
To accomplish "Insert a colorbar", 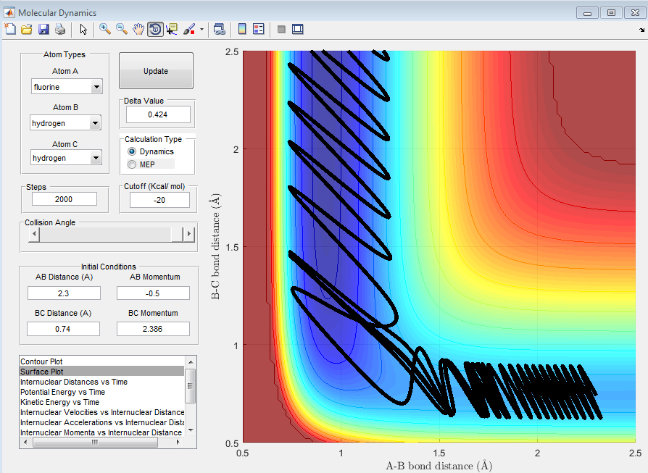I will (242, 29).
